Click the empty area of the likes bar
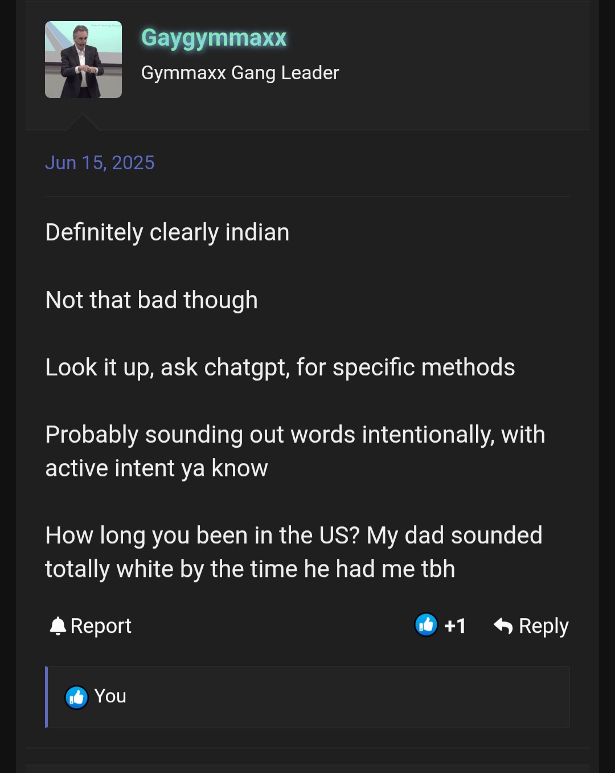Image resolution: width=615 pixels, height=773 pixels. point(347,697)
